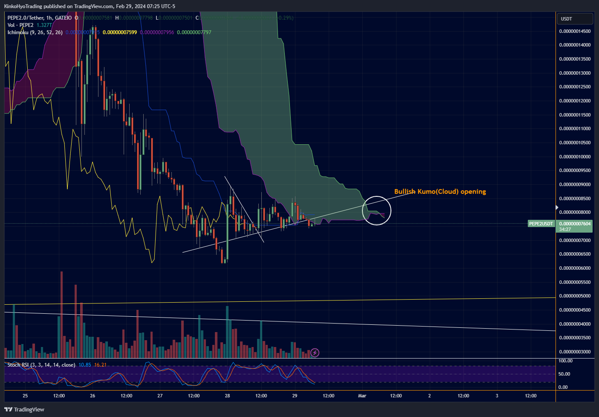
Task: Select the PEPE2.0/Tether, 1h, GATEIO legend title
Action: coord(40,18)
